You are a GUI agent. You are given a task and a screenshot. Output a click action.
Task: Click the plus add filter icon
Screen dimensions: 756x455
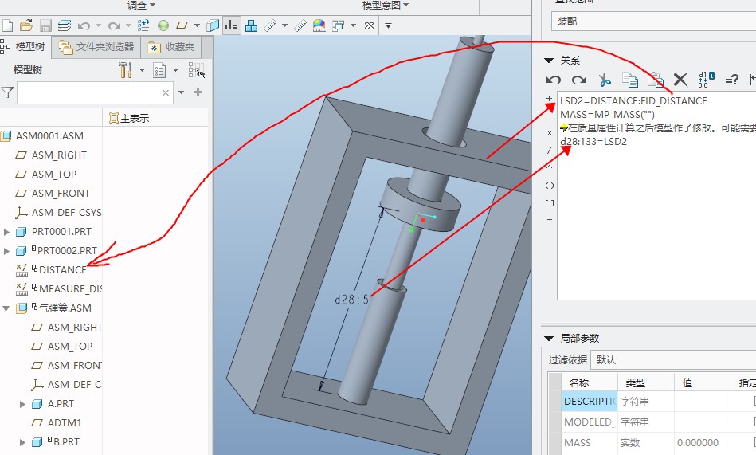[x=198, y=92]
